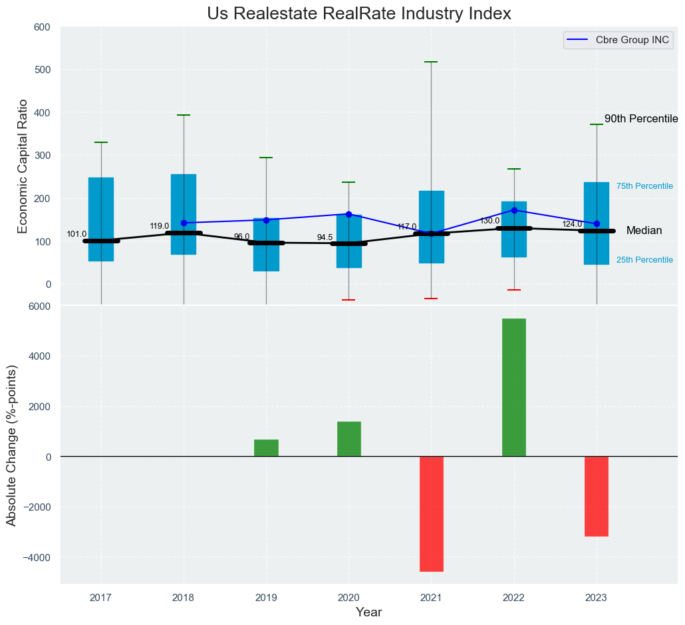Select the 94.5 median value label

325,237
